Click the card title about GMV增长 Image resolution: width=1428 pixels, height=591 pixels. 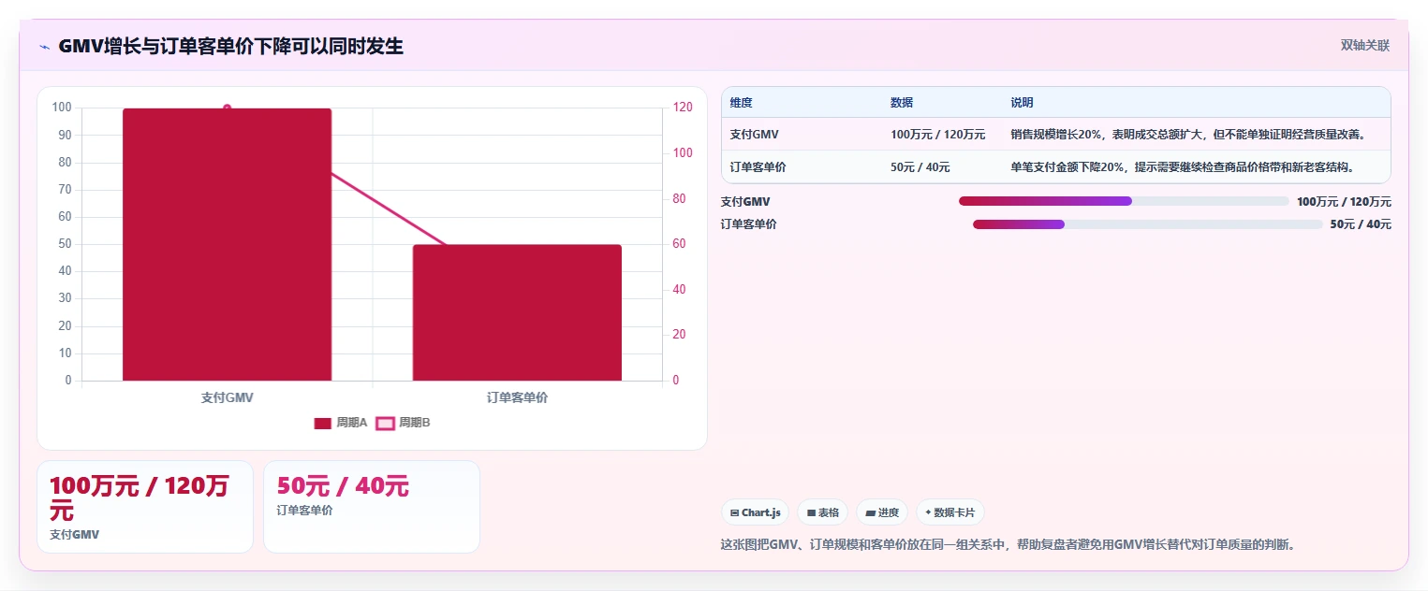(230, 46)
